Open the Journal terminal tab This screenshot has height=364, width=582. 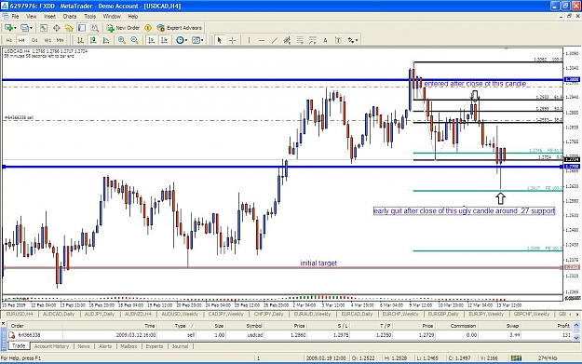[x=180, y=346]
